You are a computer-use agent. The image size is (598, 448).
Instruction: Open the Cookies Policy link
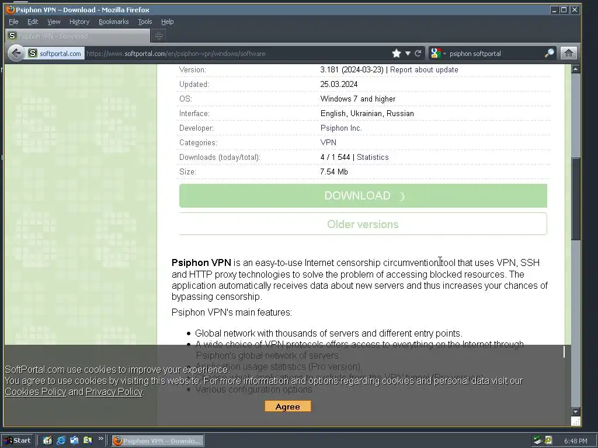coord(36,391)
